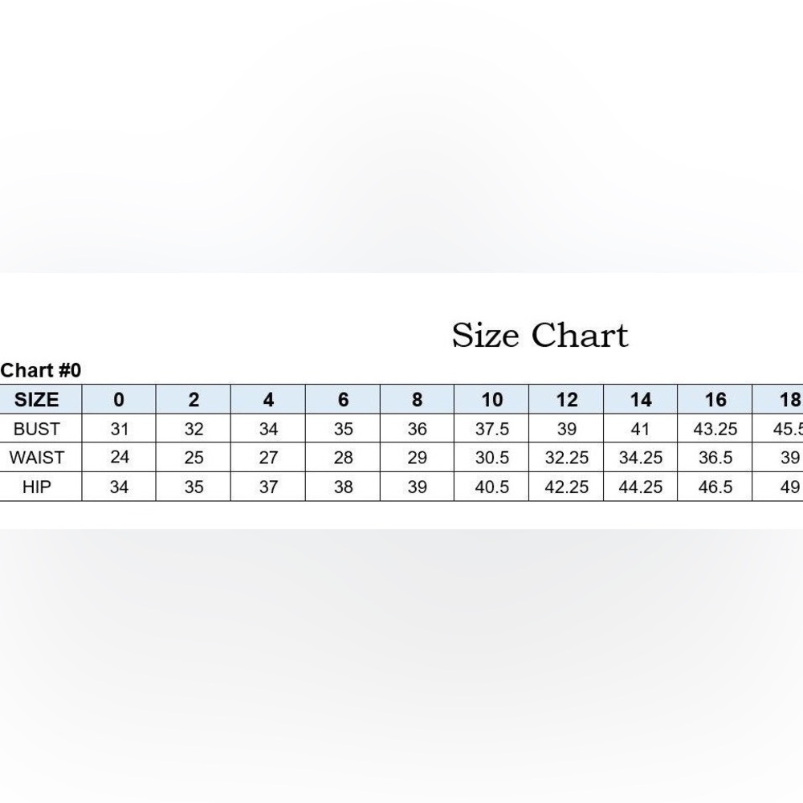Select the Chart #0 label
The height and width of the screenshot is (803, 803).
(40, 370)
